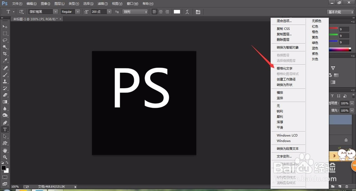356x191 pixels.
Task: Select the Blur tool
Action: pyautogui.click(x=5, y=109)
